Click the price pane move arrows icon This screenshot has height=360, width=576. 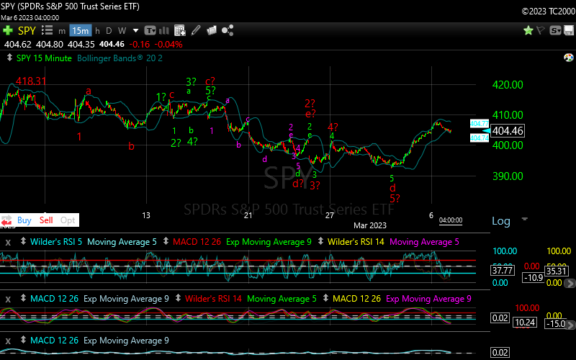click(9, 58)
